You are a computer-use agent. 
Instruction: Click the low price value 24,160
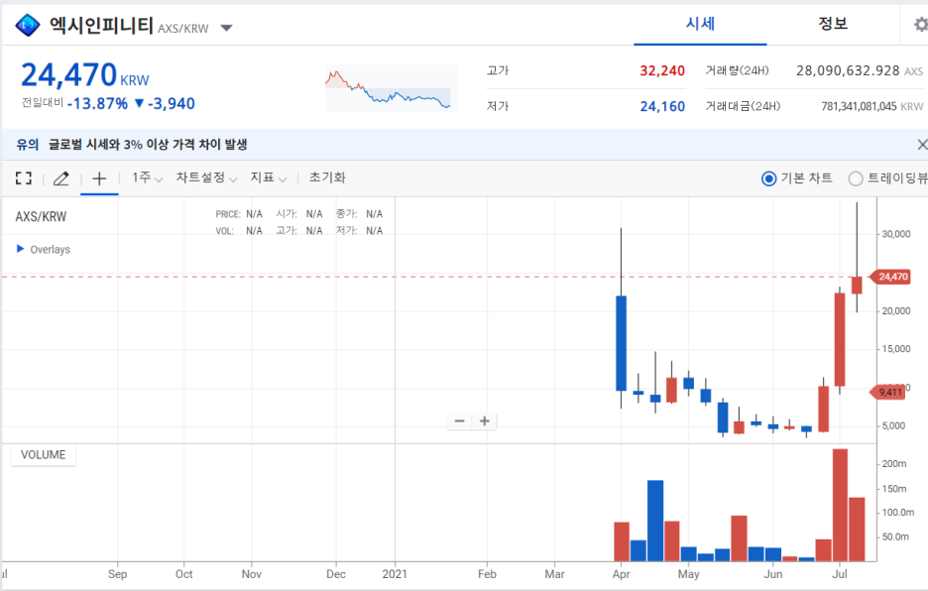point(662,106)
